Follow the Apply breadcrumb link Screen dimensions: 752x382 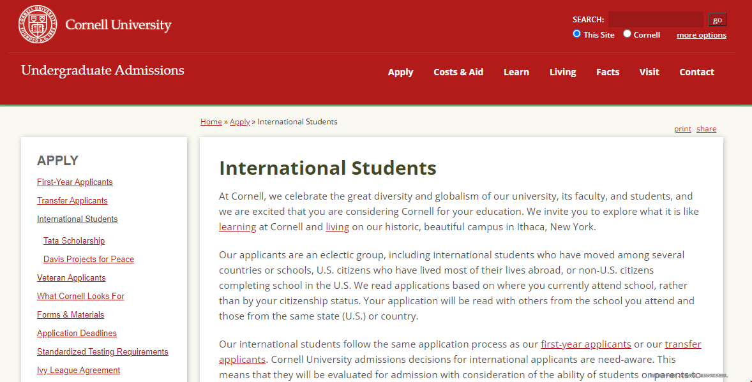pos(240,122)
